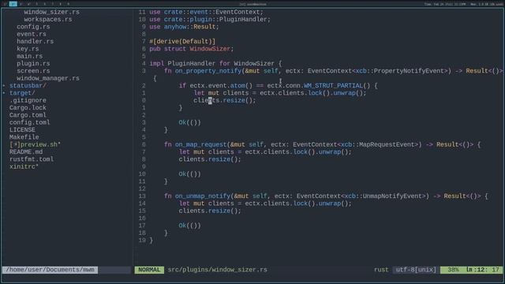Click the NORMAL mode indicator
Image resolution: width=505 pixels, height=284 pixels.
coord(149,270)
